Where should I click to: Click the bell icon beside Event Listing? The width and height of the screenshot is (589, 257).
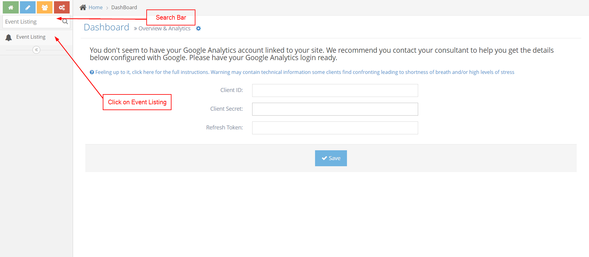pyautogui.click(x=9, y=37)
